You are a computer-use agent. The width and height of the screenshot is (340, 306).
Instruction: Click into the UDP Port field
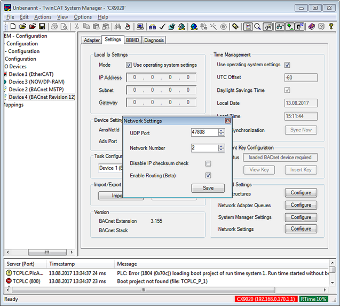[x=204, y=132]
